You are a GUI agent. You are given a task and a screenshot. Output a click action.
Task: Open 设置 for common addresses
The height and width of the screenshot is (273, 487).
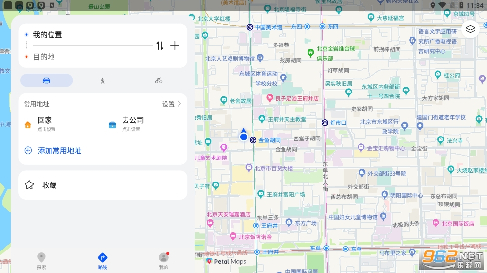point(172,104)
